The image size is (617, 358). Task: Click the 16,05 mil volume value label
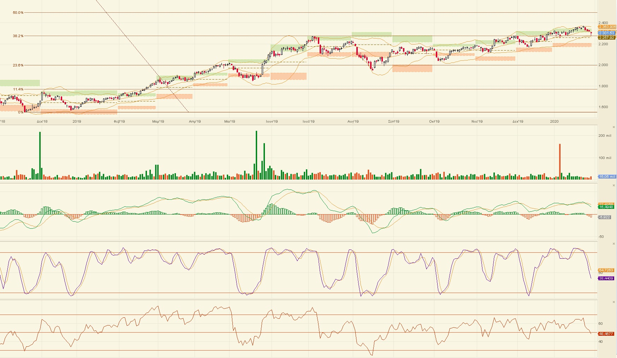607,176
